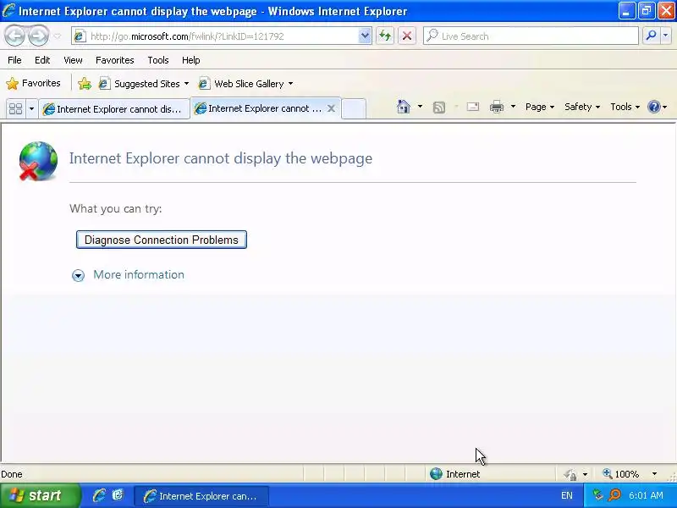Expand the More information arrow icon
The image size is (677, 508).
[78, 275]
